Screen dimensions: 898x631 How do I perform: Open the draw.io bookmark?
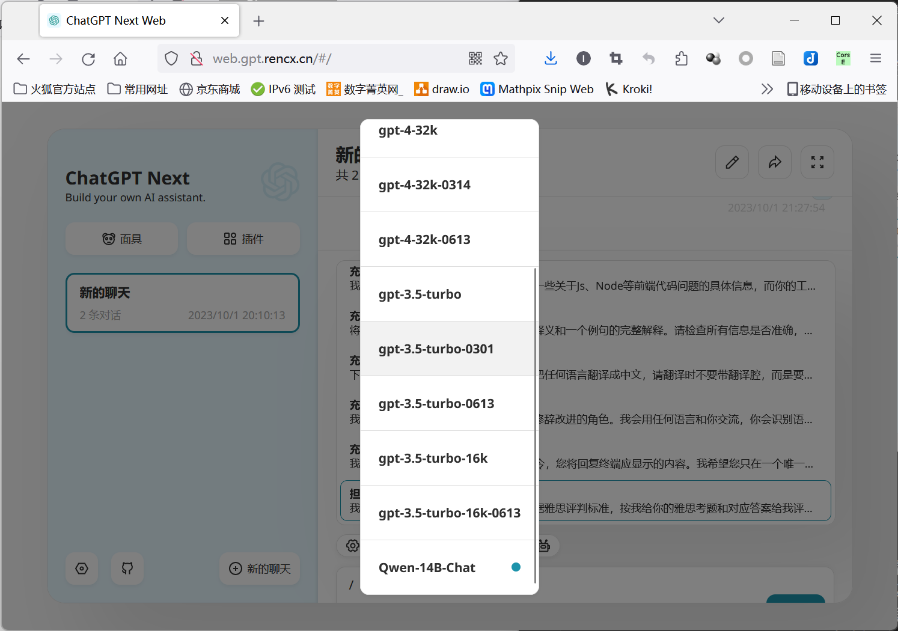[x=442, y=89]
